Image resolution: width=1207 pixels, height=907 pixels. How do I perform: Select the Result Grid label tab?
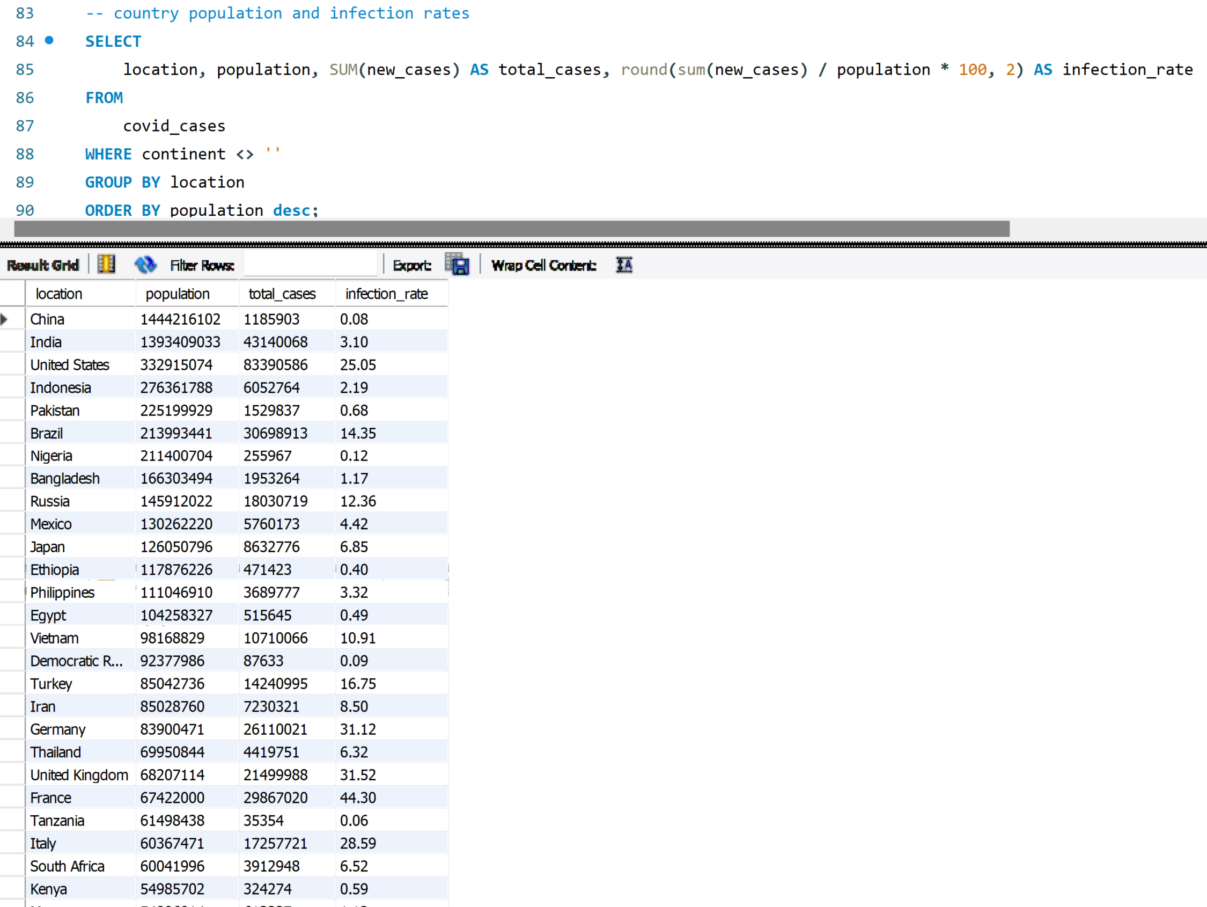[43, 265]
